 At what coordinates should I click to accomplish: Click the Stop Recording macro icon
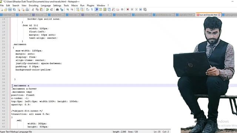pyautogui.click(x=132, y=10)
